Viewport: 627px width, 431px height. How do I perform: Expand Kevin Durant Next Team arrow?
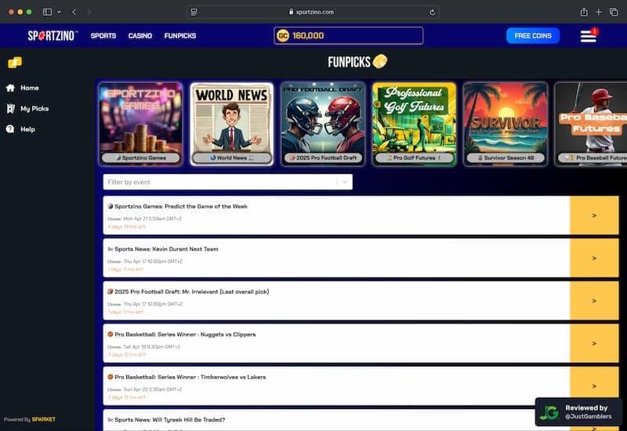click(x=594, y=258)
